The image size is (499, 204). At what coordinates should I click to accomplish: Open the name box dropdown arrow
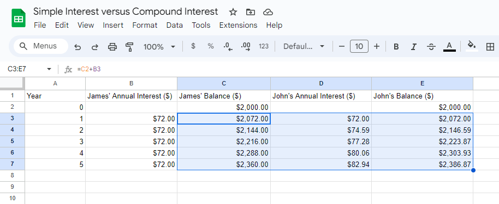(49, 69)
